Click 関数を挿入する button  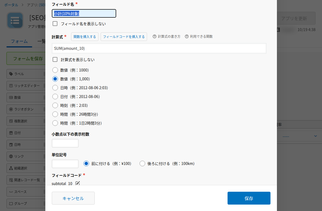pos(85,37)
